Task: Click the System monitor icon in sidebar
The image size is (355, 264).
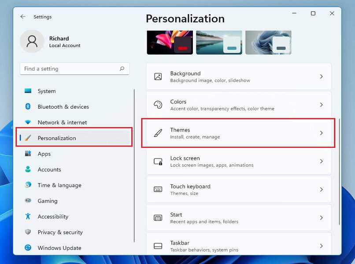Action: (x=28, y=91)
